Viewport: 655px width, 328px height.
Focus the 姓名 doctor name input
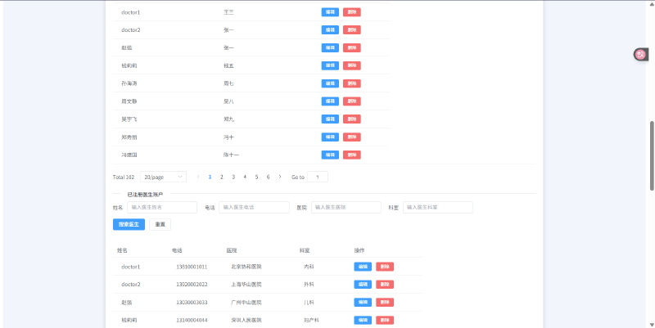tap(162, 208)
